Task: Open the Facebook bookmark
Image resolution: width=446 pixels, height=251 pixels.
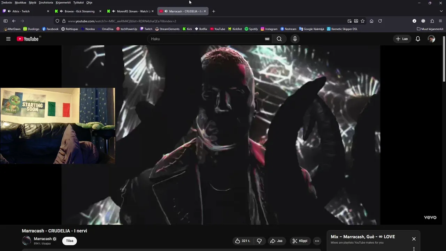Action: click(x=50, y=29)
